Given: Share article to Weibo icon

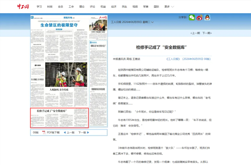Looking at the screenshot, I should [x=199, y=17].
